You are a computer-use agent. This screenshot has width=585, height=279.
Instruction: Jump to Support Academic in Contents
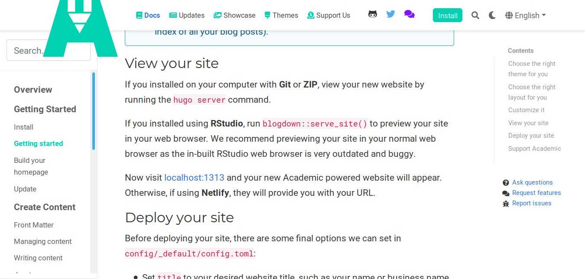pyautogui.click(x=535, y=149)
